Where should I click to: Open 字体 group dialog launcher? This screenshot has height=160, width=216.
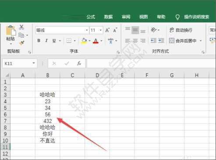tap(118, 52)
